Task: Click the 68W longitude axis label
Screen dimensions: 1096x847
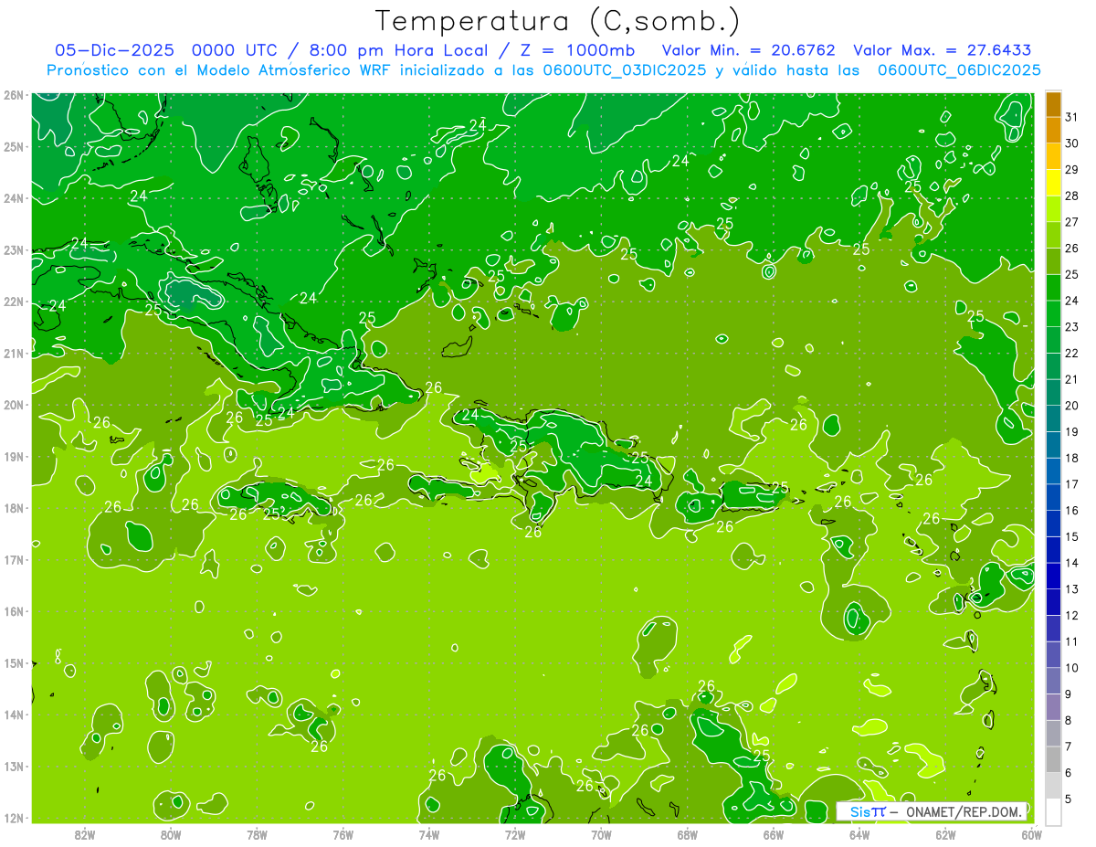Action: [687, 833]
